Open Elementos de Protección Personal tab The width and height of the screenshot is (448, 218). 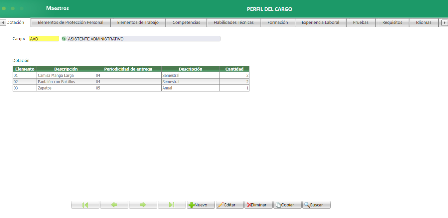click(x=71, y=23)
